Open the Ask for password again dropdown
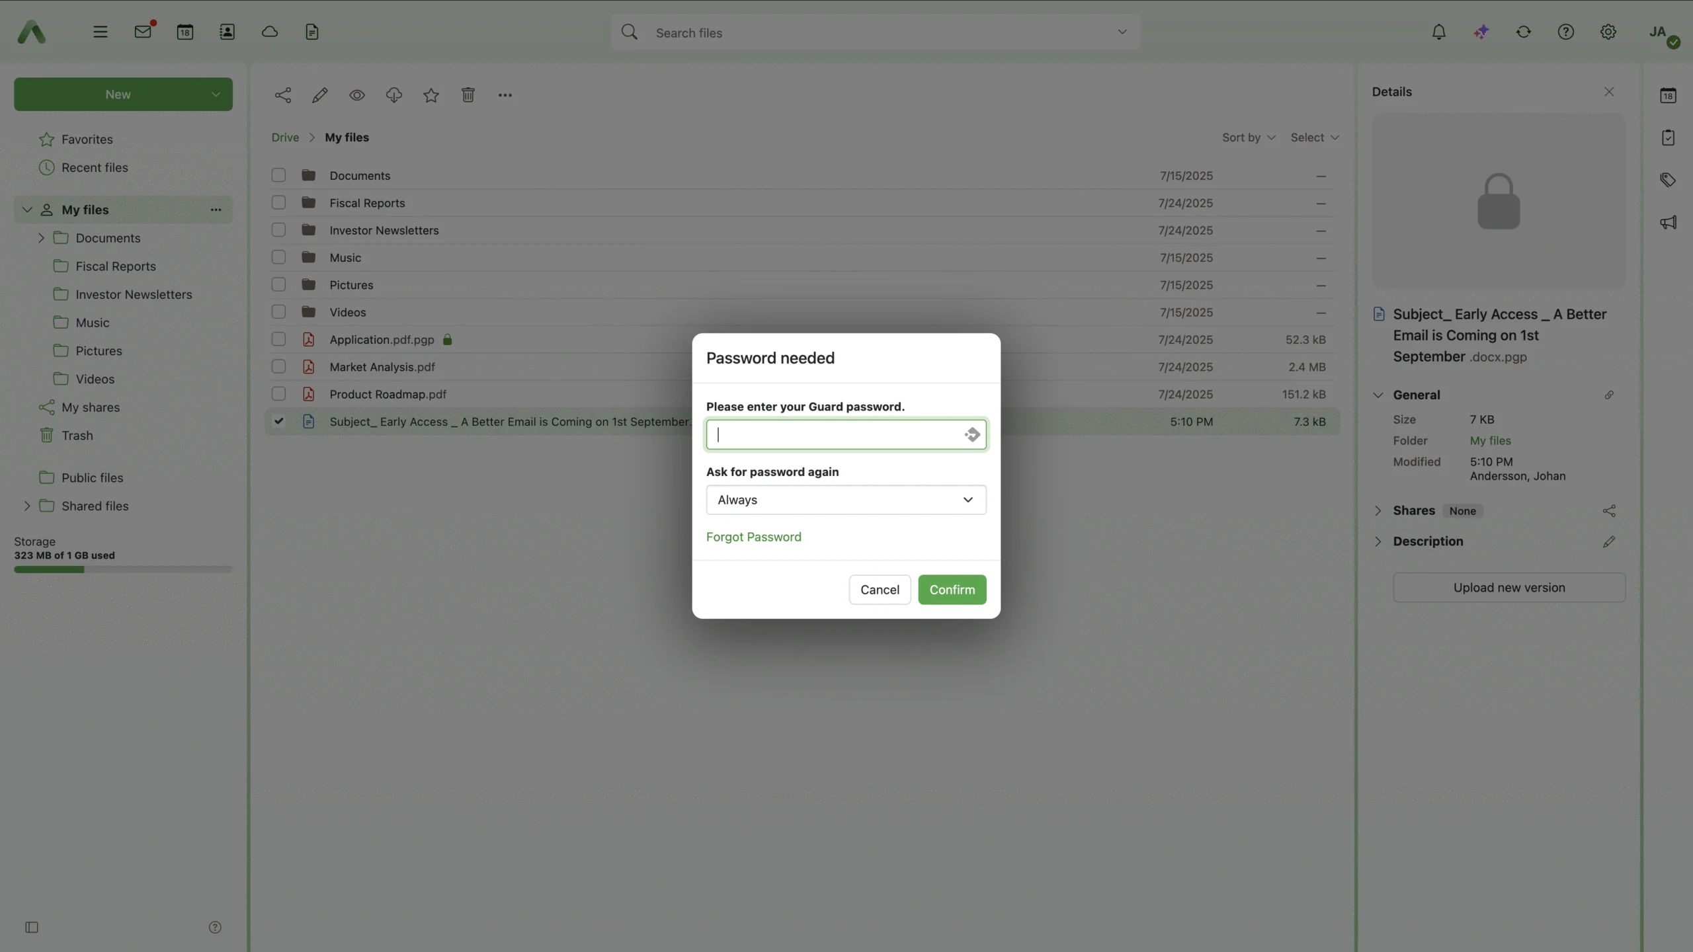Image resolution: width=1693 pixels, height=952 pixels. click(x=846, y=500)
